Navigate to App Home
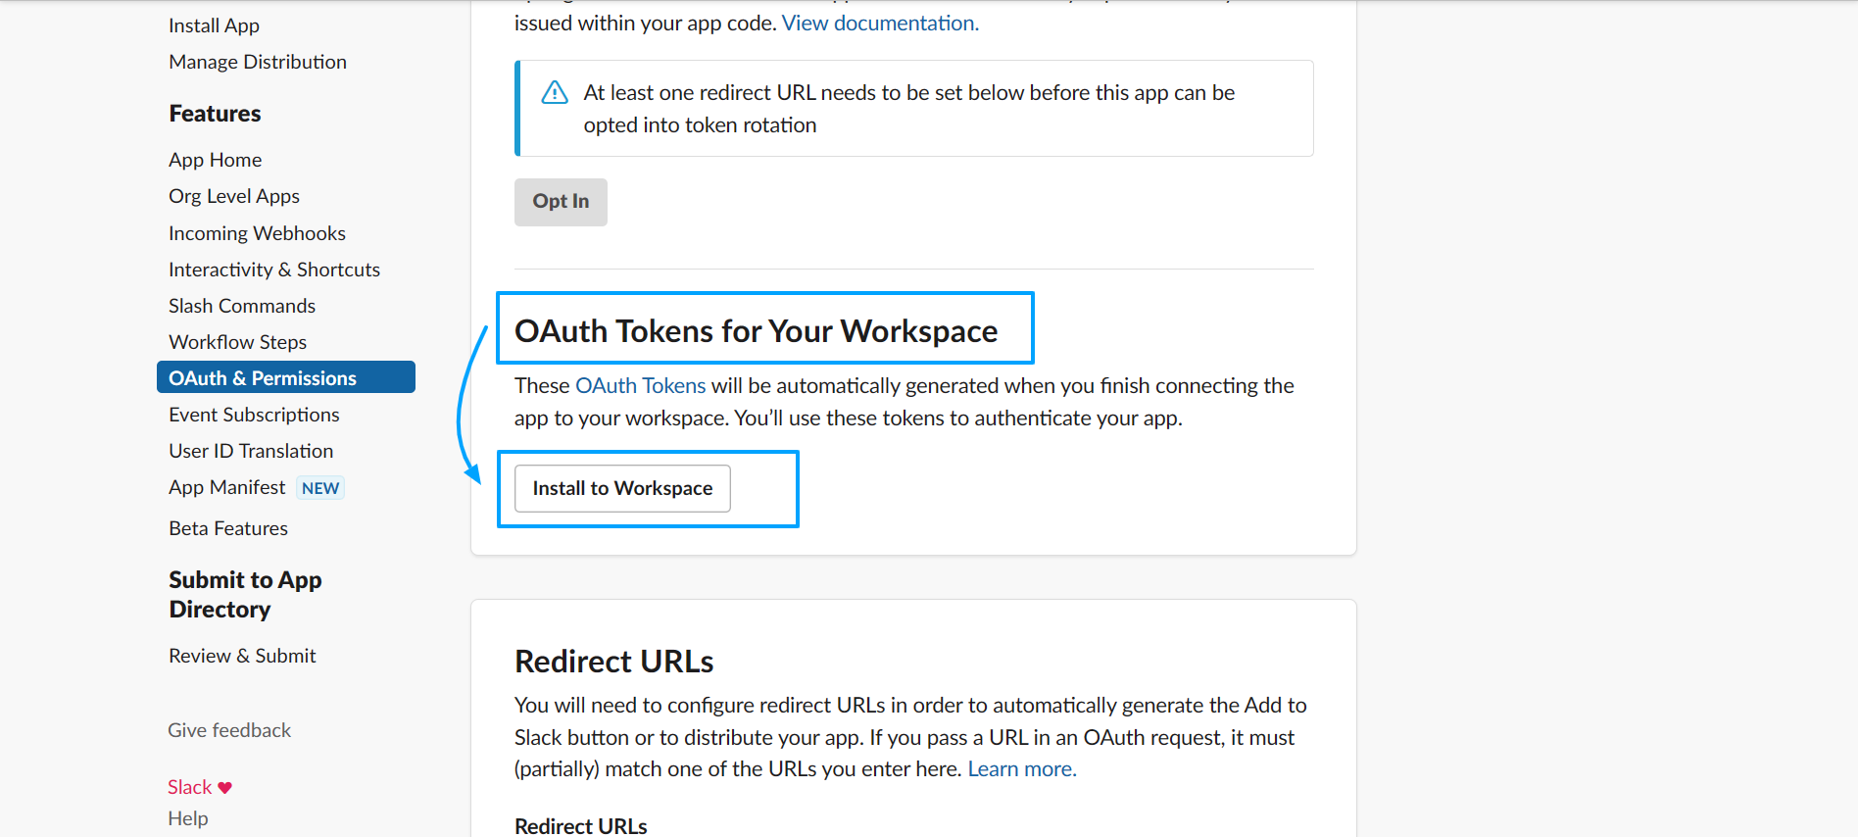The height and width of the screenshot is (837, 1858). tap(215, 160)
